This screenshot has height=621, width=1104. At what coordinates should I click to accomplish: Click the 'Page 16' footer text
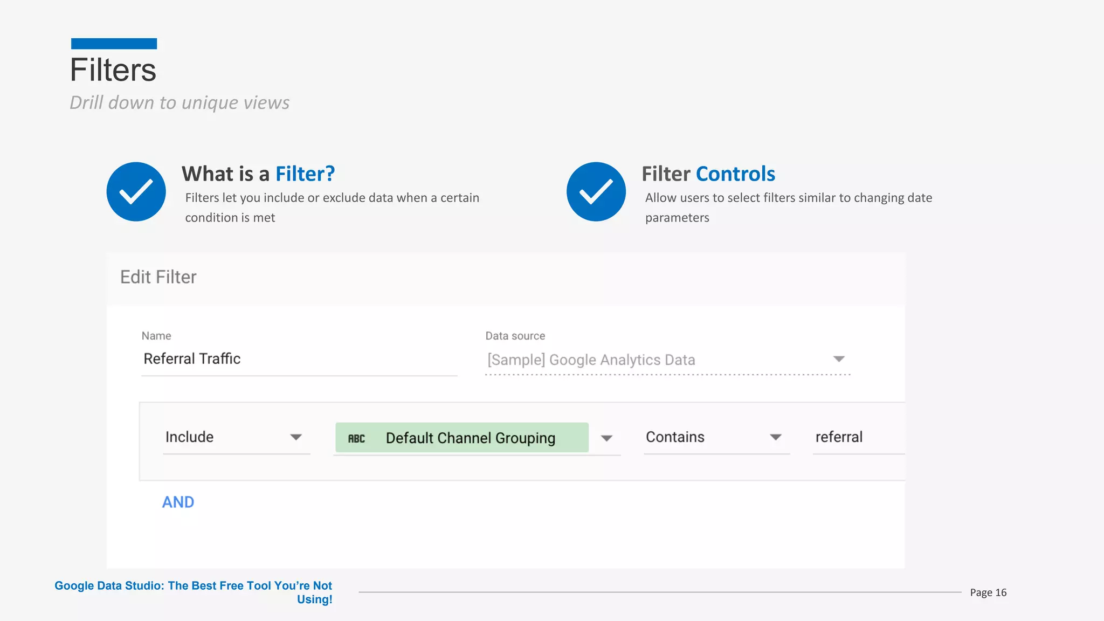pos(988,592)
